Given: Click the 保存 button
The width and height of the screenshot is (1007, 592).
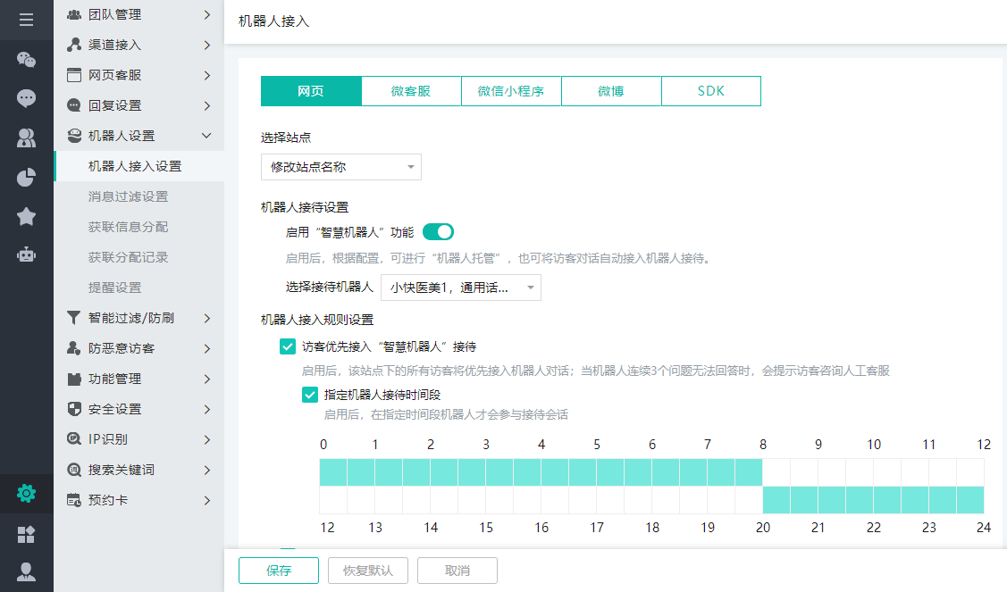Looking at the screenshot, I should coord(279,571).
